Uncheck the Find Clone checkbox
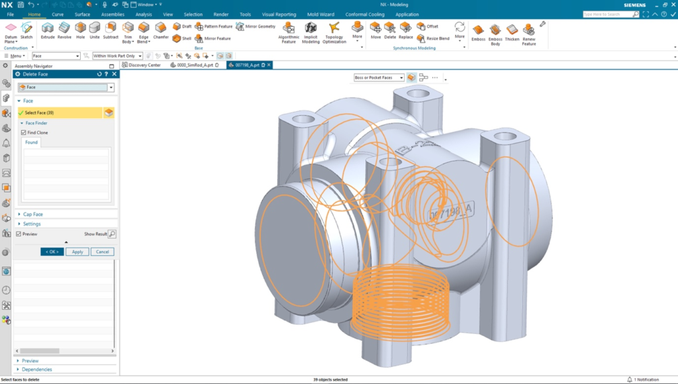 (24, 132)
